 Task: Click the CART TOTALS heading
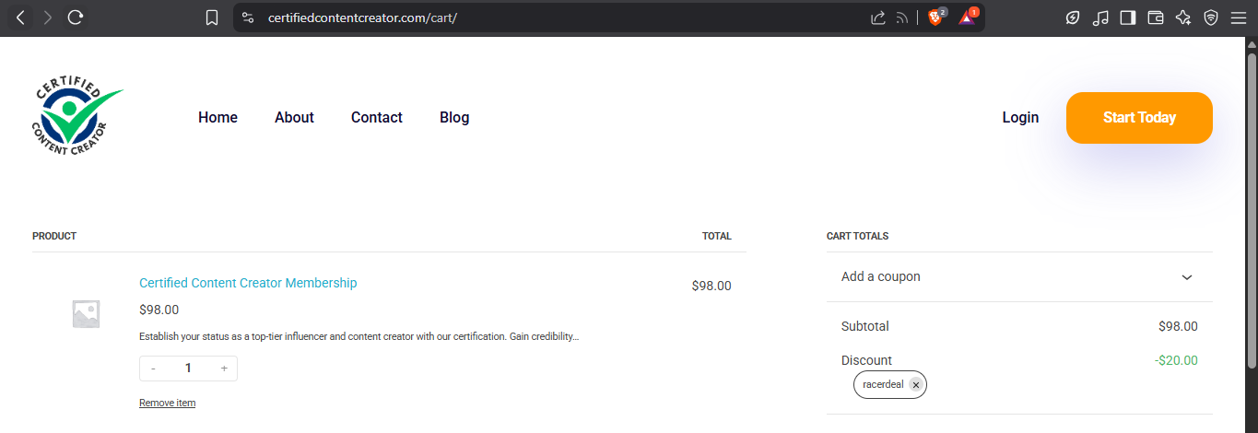coord(857,237)
